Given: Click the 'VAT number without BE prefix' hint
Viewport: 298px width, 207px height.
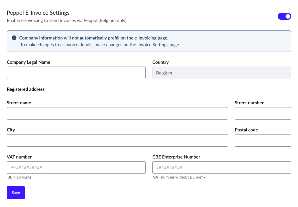Looking at the screenshot, I should (x=179, y=177).
